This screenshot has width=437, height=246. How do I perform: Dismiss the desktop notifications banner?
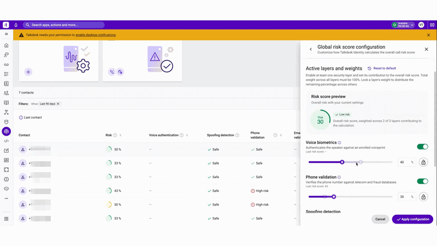[428, 35]
